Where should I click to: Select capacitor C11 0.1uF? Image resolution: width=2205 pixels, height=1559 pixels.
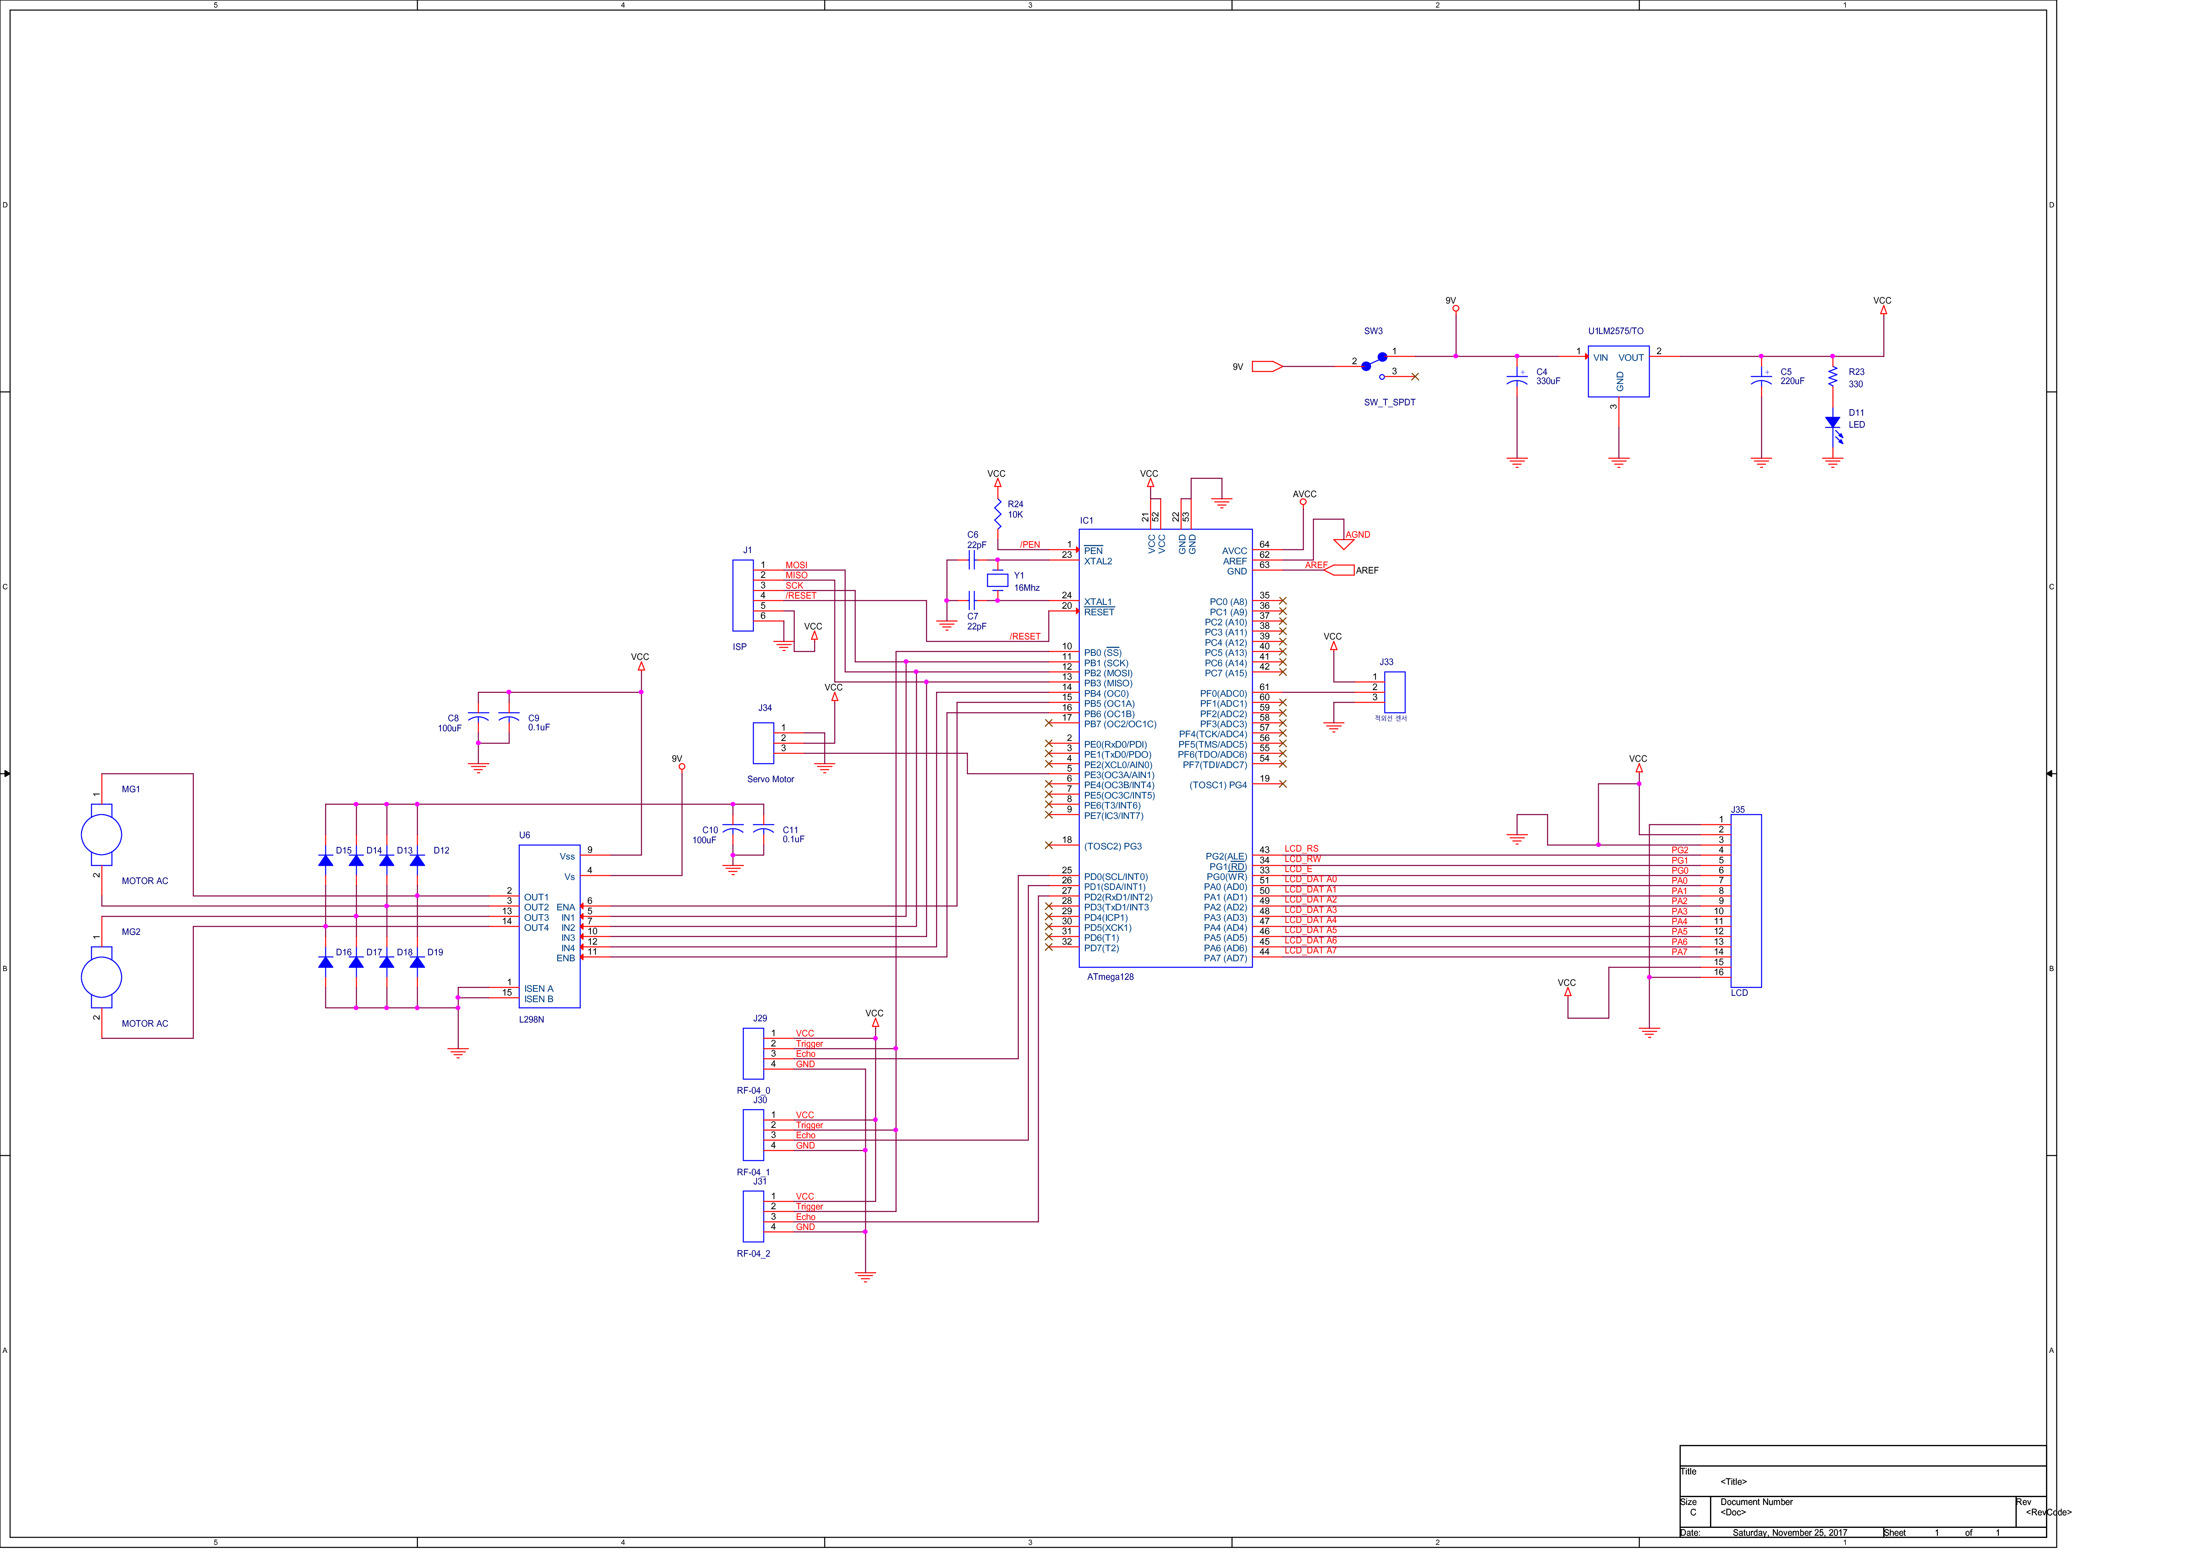click(763, 829)
